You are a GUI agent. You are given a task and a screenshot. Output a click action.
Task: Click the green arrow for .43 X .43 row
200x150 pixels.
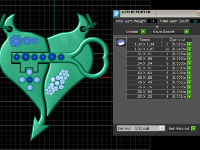189,82
